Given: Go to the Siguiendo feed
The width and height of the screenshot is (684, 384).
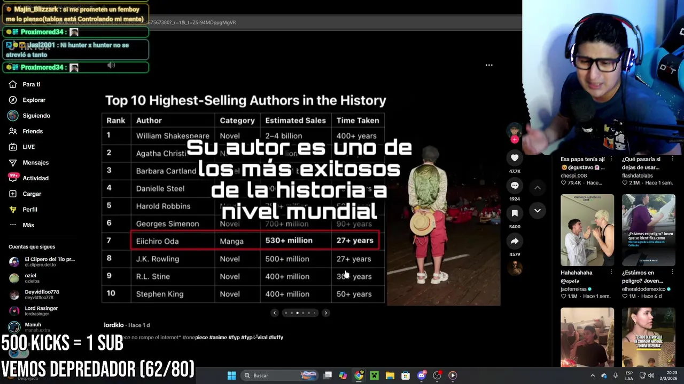Looking at the screenshot, I should 29,116.
